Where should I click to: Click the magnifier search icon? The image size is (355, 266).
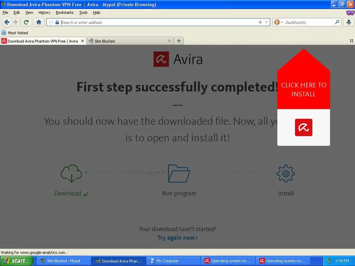tap(337, 22)
